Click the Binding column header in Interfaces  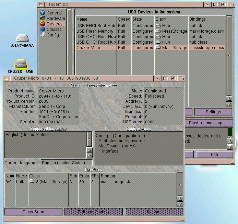108,176
